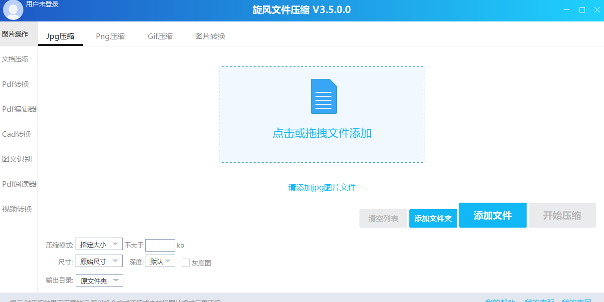
Task: Select 文档压缩 in the left sidebar
Action: [15, 59]
